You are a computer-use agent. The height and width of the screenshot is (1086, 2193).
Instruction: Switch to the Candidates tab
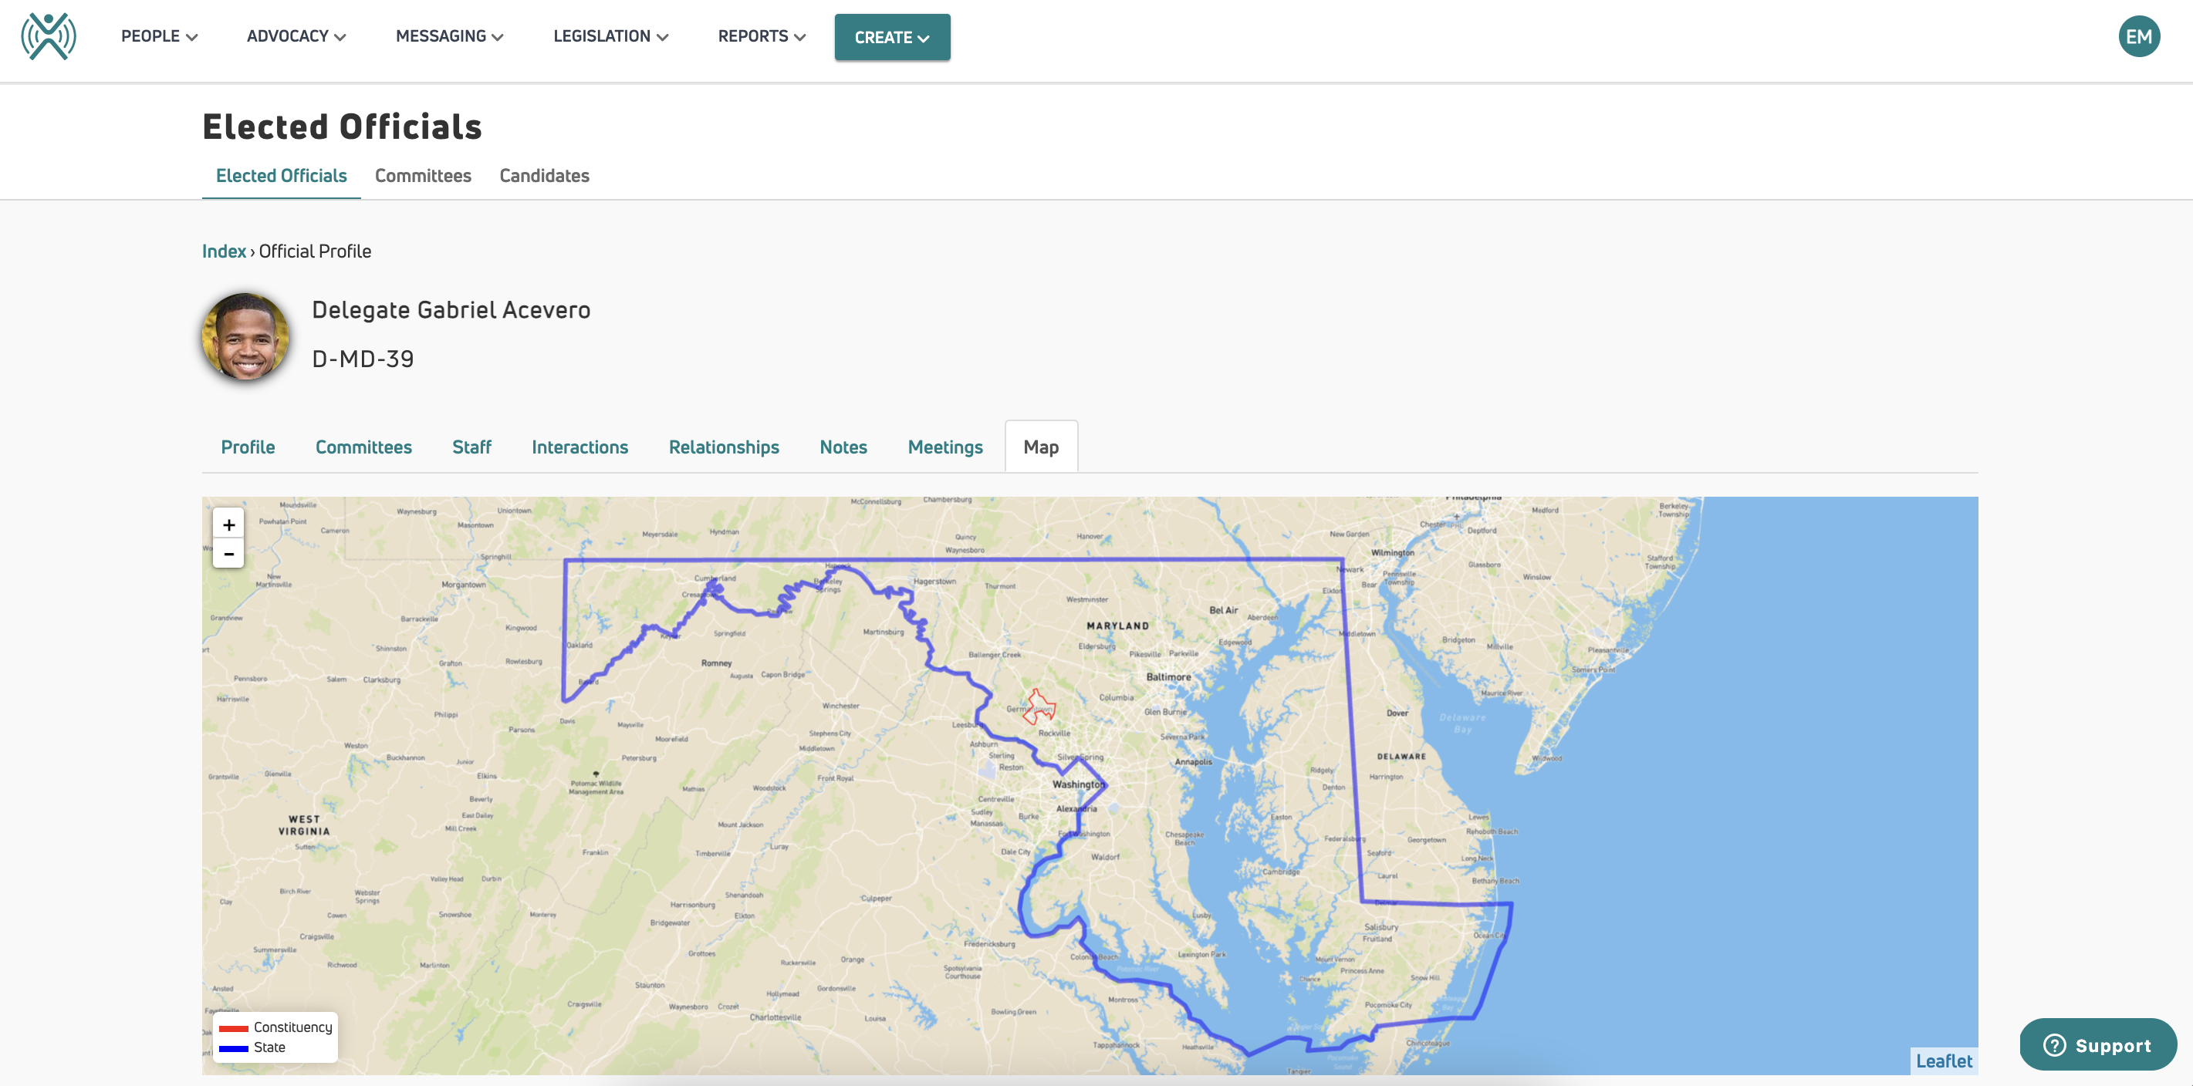[544, 175]
